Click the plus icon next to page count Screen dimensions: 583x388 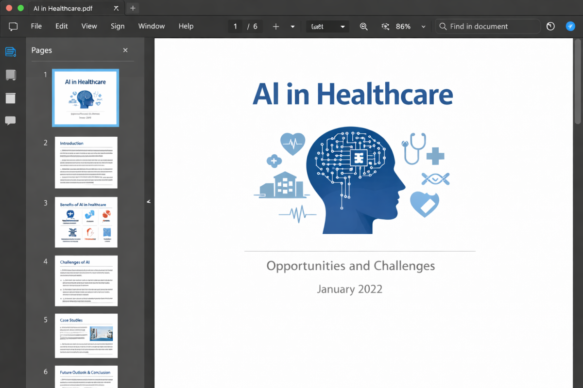[x=276, y=27]
